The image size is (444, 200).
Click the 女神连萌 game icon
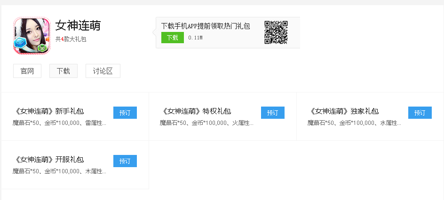click(x=32, y=36)
